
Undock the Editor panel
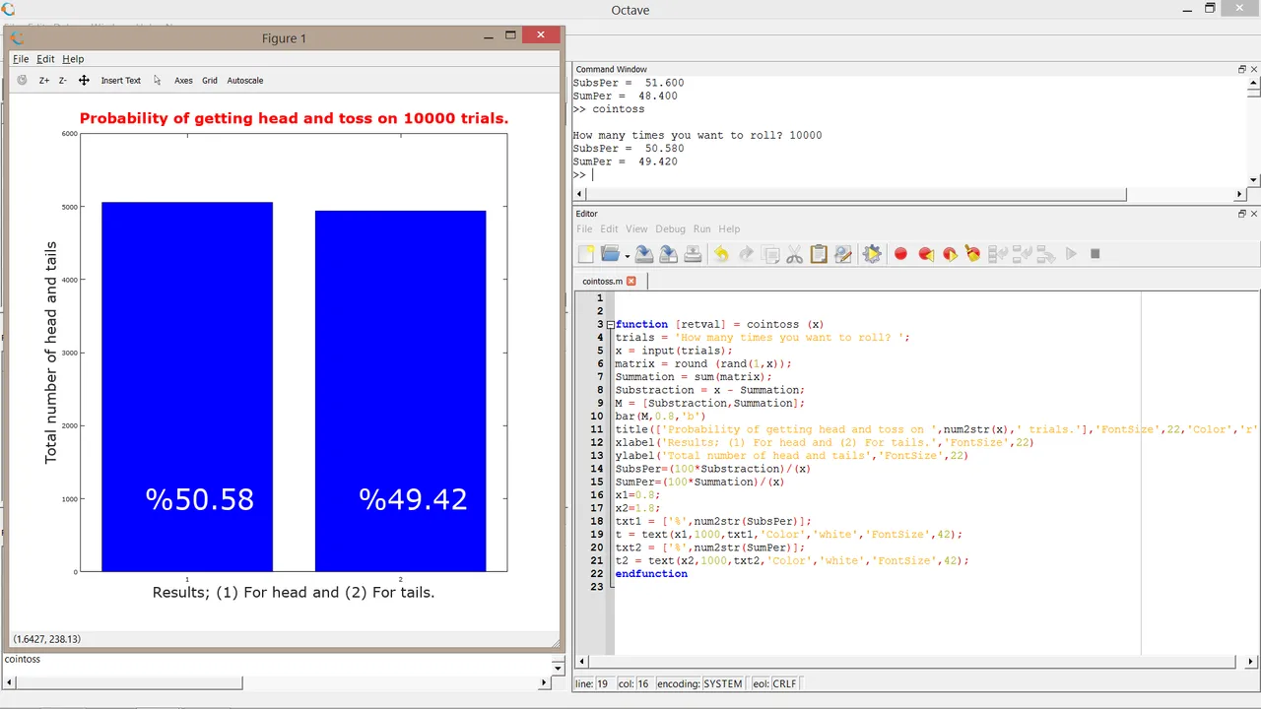[x=1242, y=214]
